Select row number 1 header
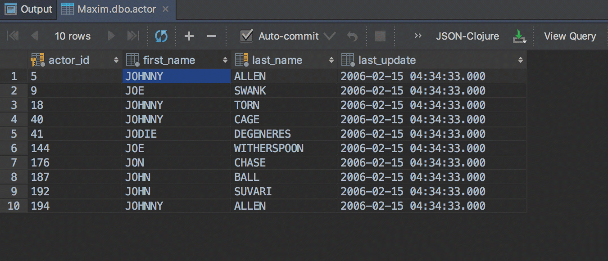The width and height of the screenshot is (608, 261). 14,76
